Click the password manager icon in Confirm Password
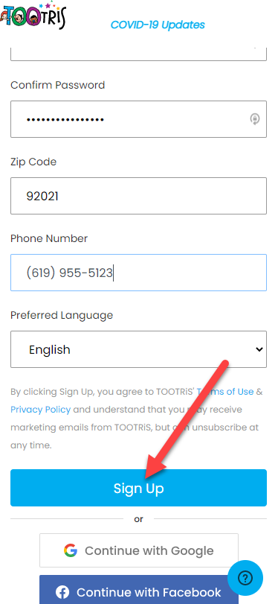The width and height of the screenshot is (278, 604). coord(254,119)
